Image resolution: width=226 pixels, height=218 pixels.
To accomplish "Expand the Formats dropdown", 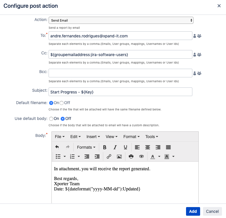I will pos(86,147).
